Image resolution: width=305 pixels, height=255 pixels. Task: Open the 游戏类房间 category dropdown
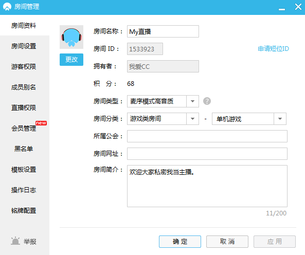(163, 119)
